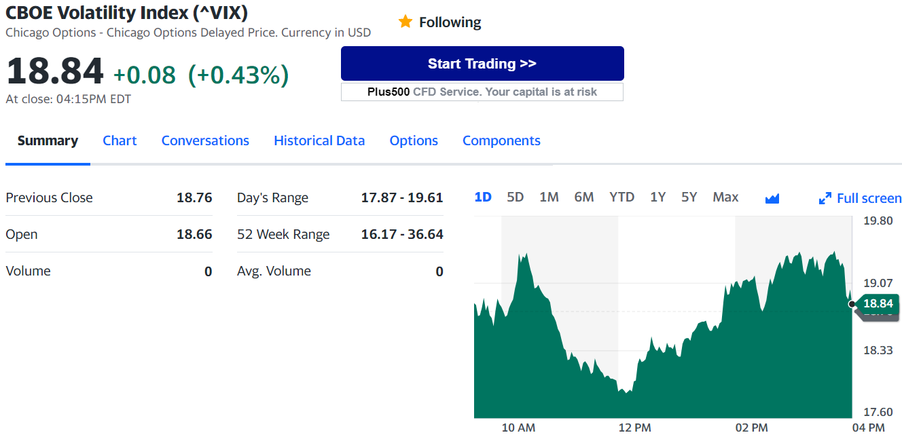Click the Avg. Volume label
This screenshot has height=435, width=902.
click(274, 271)
